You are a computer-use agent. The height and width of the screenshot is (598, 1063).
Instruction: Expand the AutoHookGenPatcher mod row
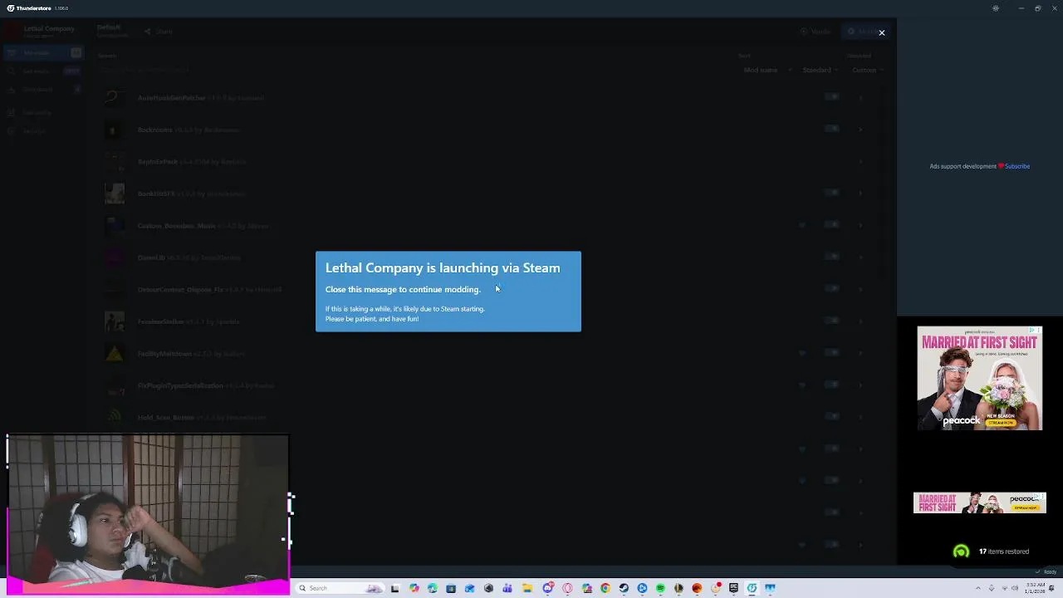point(860,97)
